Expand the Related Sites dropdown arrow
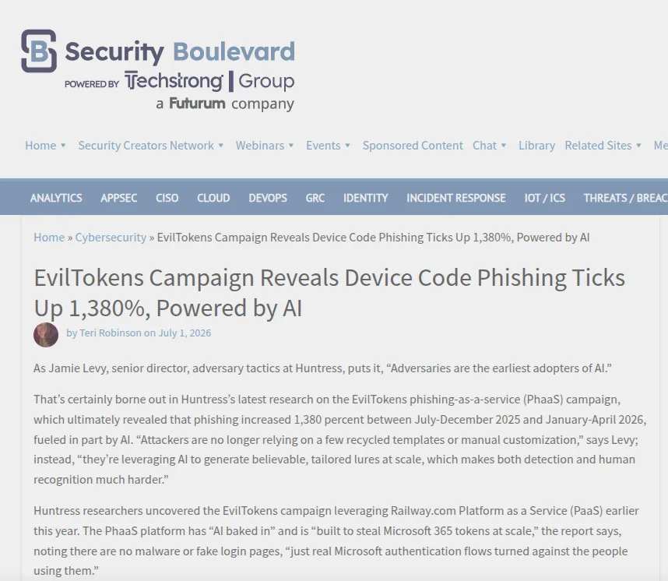Viewport: 668px width, 581px height. pyautogui.click(x=638, y=146)
